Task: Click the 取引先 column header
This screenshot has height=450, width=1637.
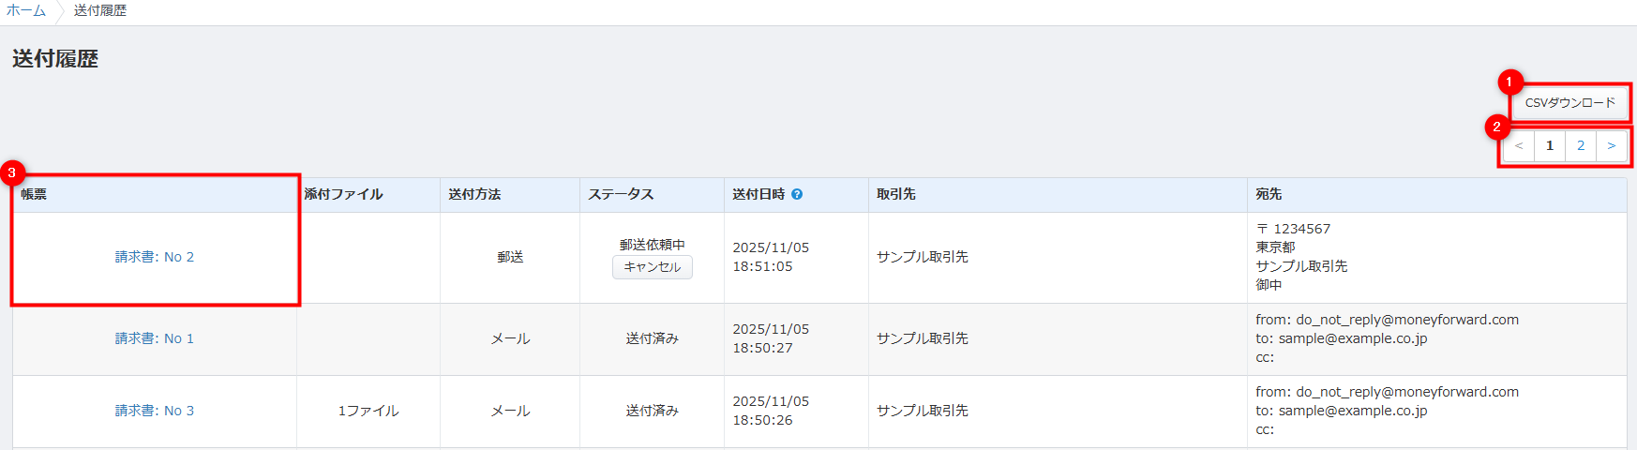Action: tap(896, 194)
